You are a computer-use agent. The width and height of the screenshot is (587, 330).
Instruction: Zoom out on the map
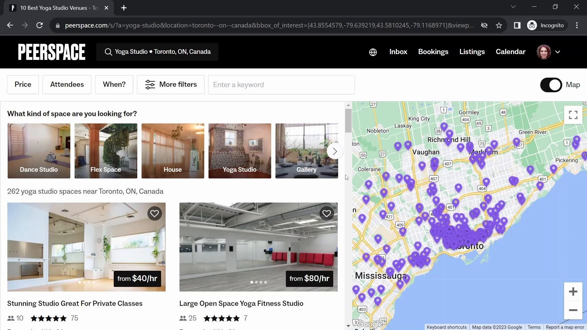[x=573, y=310]
